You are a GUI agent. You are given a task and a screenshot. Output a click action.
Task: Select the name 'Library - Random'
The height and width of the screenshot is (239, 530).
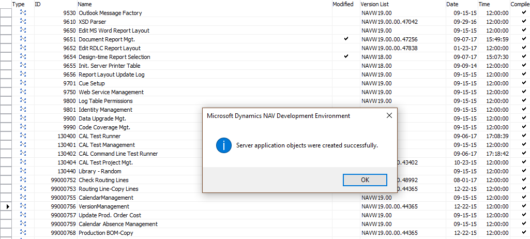point(100,171)
